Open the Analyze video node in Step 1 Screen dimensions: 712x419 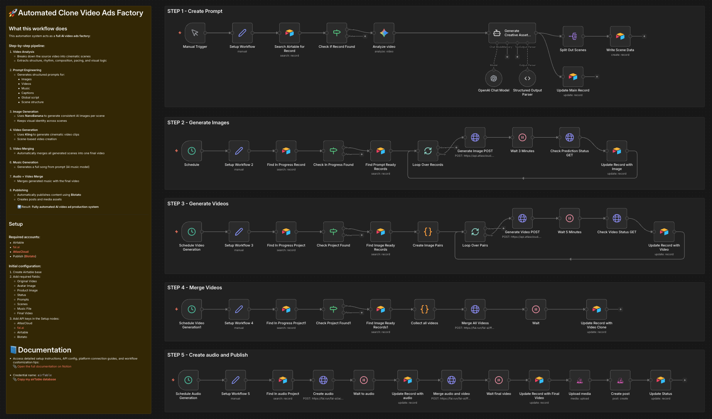click(x=384, y=34)
